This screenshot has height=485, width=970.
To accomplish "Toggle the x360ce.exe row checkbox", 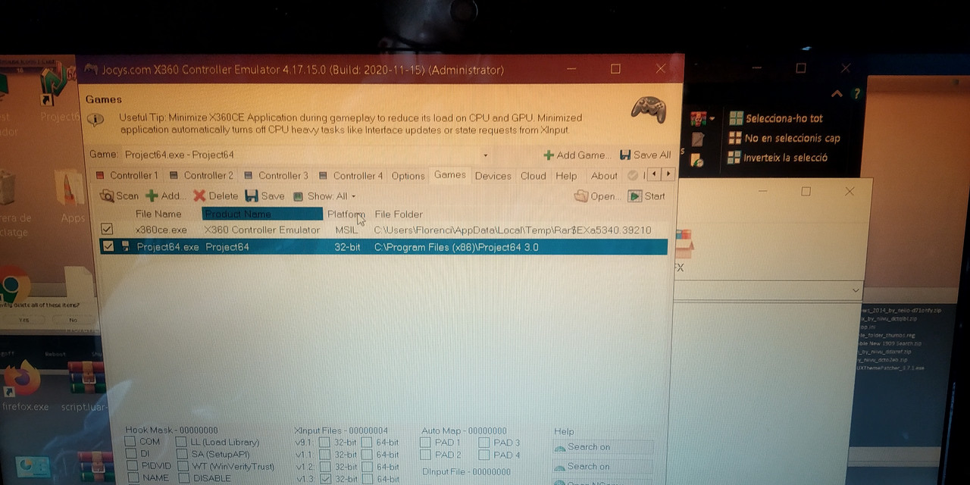I will tap(107, 229).
